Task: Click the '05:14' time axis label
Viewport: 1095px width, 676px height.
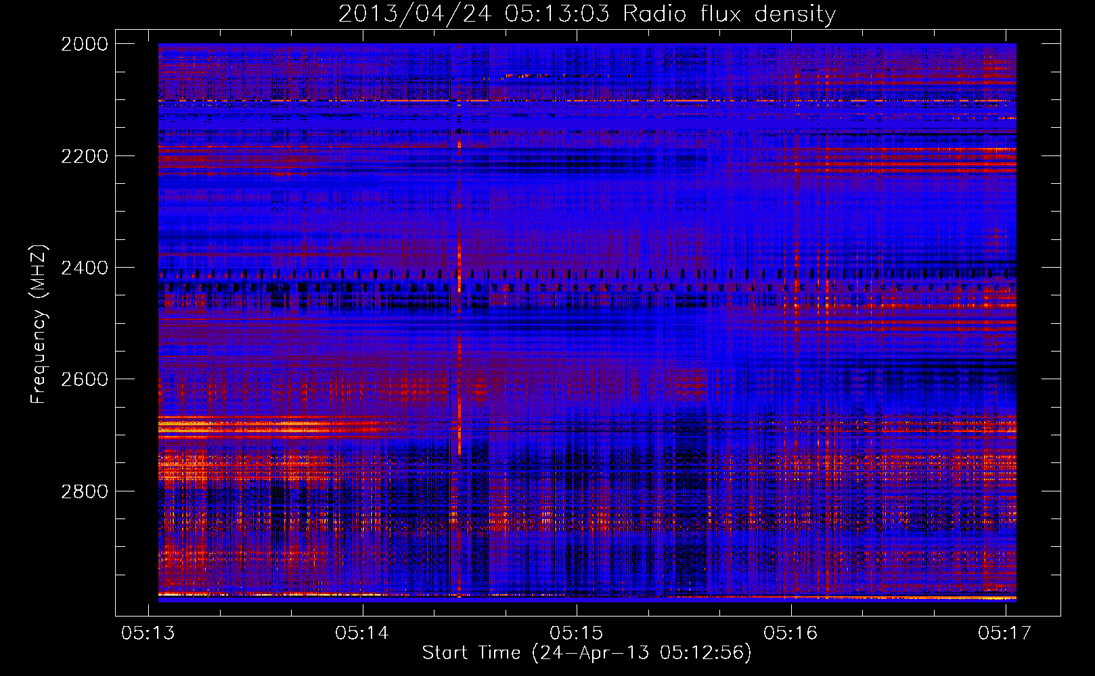Action: coord(362,633)
